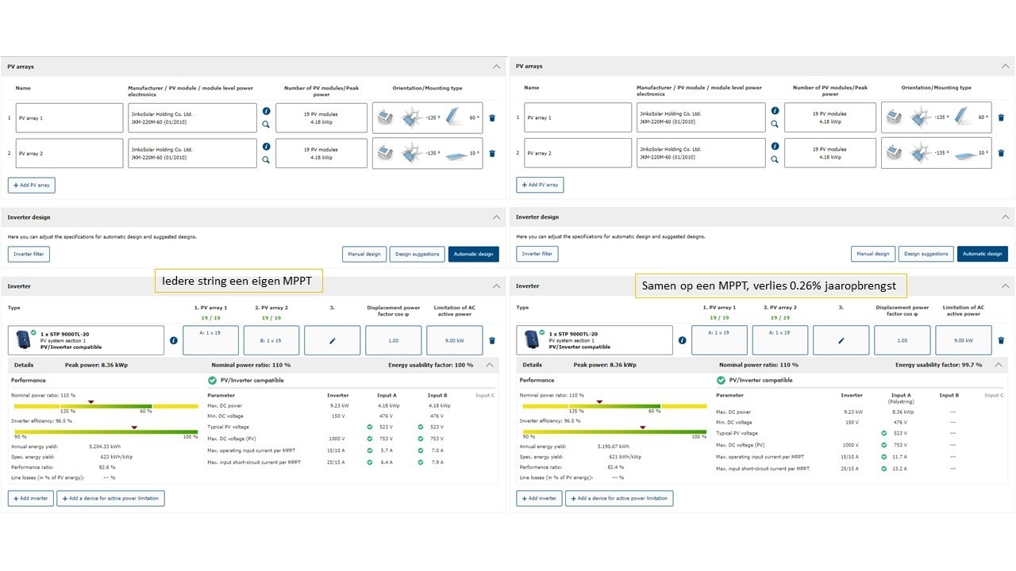1016x571 pixels.
Task: Edit third inverter input with pencil, right screenshot
Action: [841, 340]
